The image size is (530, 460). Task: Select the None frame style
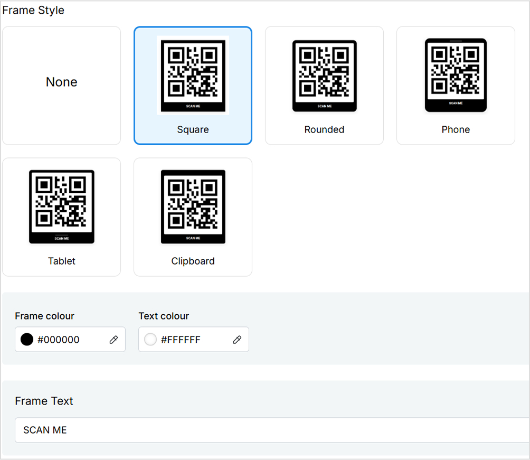(x=62, y=86)
